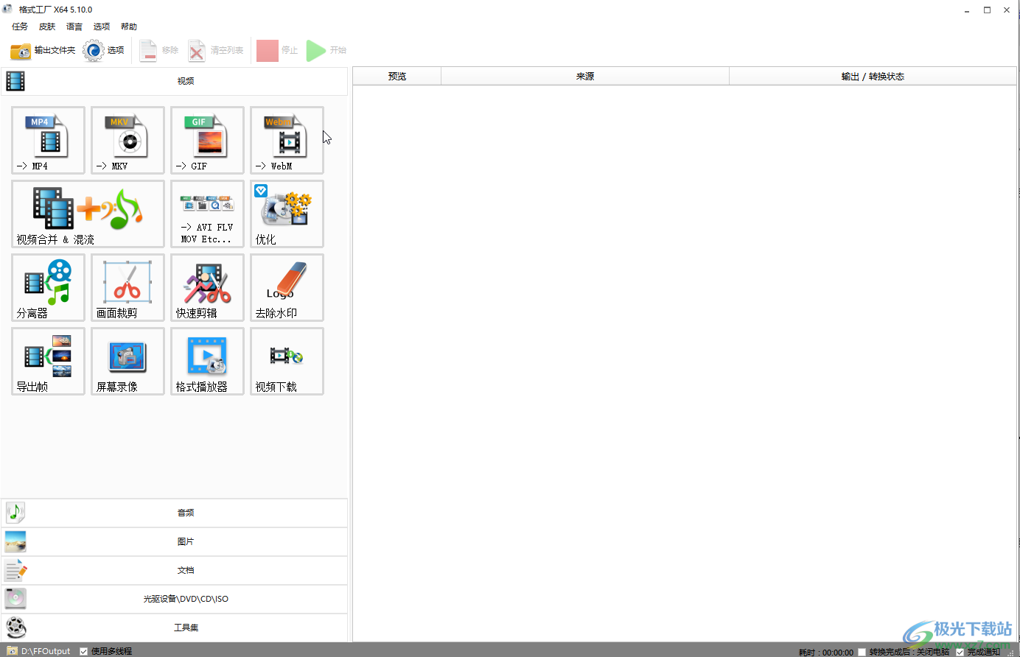This screenshot has width=1020, height=657.
Task: Expand the 图片 category panel
Action: point(174,541)
